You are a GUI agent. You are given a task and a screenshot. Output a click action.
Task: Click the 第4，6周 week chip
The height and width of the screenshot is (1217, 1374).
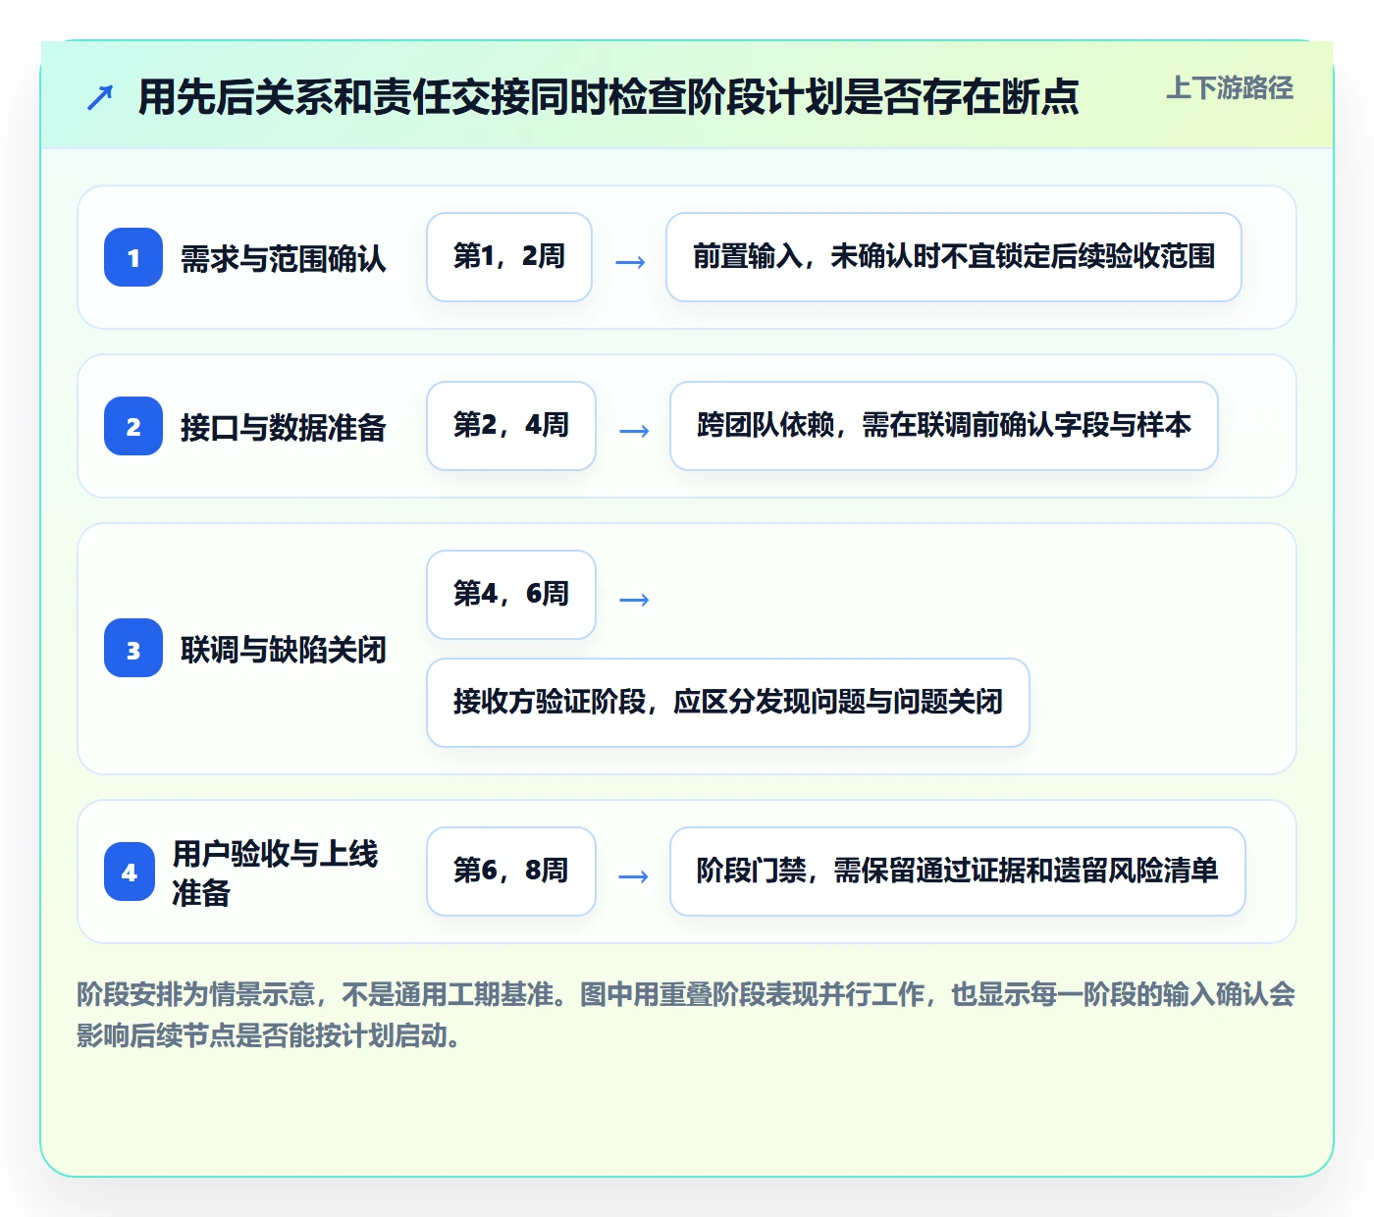click(511, 595)
